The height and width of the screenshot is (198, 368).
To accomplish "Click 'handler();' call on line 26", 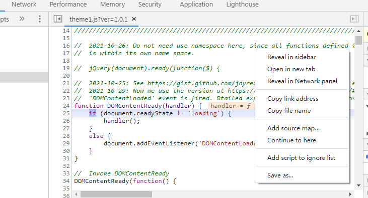I will click(x=121, y=121).
